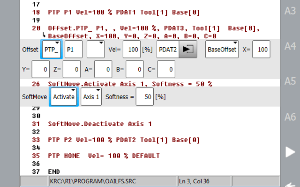Select the A6 axis jog key

(x=290, y=117)
